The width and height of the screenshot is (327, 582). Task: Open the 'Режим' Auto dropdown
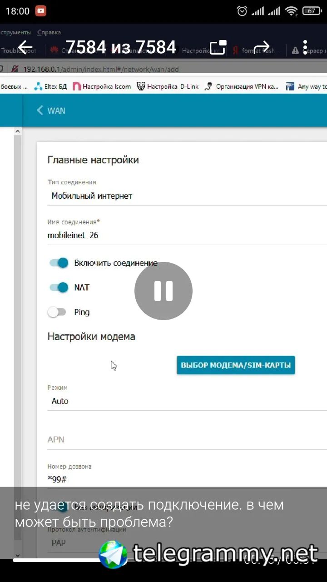(x=187, y=401)
